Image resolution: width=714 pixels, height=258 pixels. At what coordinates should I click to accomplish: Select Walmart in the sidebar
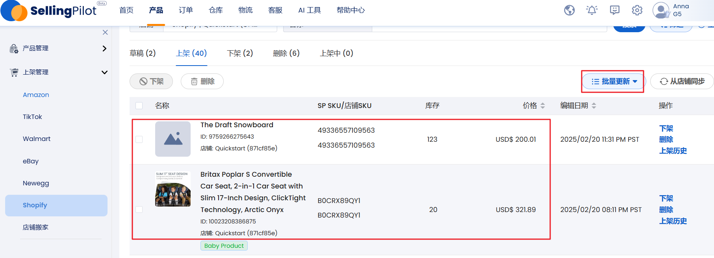[x=37, y=139]
